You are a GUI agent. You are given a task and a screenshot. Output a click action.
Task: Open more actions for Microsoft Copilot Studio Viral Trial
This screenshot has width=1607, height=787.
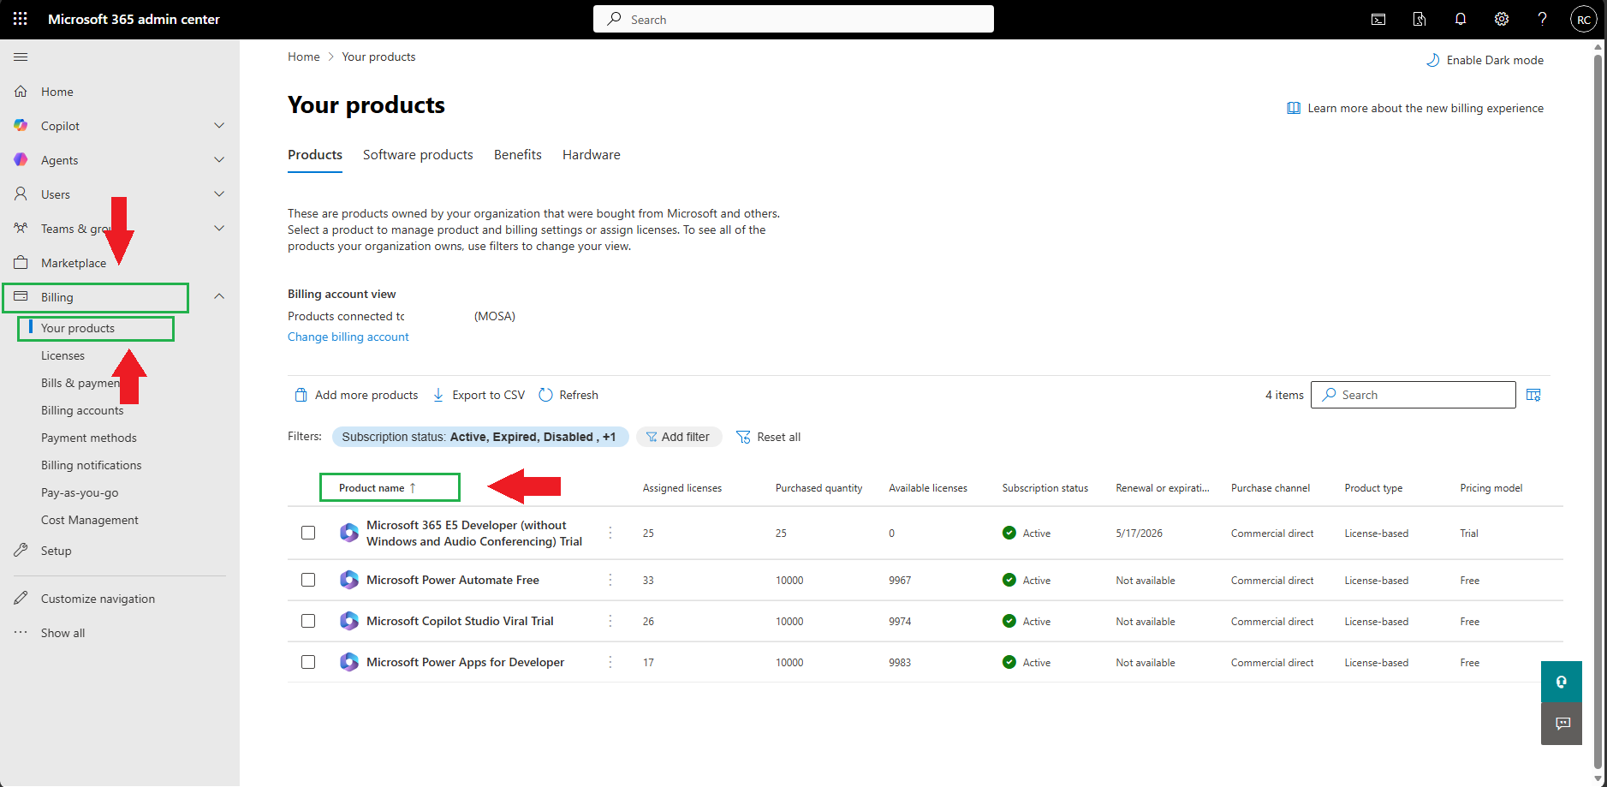(x=610, y=621)
